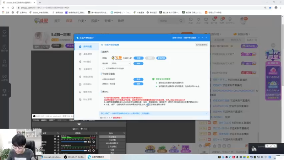Image resolution: width=284 pixels, height=160 pixels.
Task: Enable auto-connect when helper opens checkbox
Action: [x=103, y=69]
